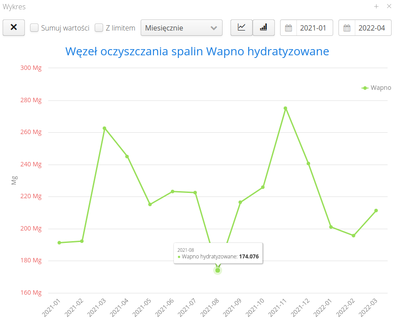Click the end date field 2022-04
This screenshot has width=396, height=327.
[x=373, y=28]
